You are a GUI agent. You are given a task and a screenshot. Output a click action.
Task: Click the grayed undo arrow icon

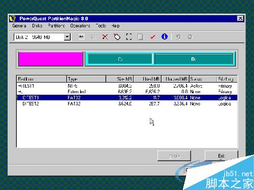point(178,36)
